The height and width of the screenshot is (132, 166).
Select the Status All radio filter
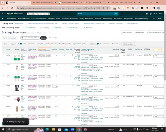[16, 44]
